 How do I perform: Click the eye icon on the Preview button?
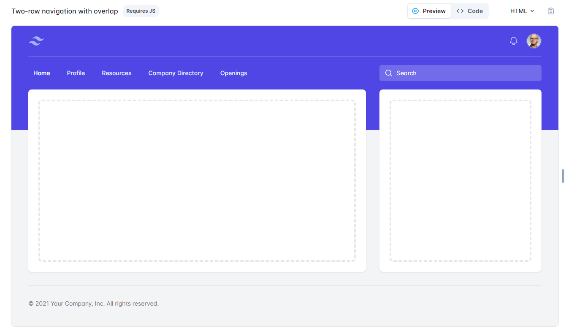click(416, 11)
